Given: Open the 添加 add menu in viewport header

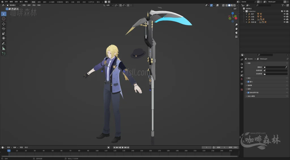Looking at the screenshot, I should 34,5.
